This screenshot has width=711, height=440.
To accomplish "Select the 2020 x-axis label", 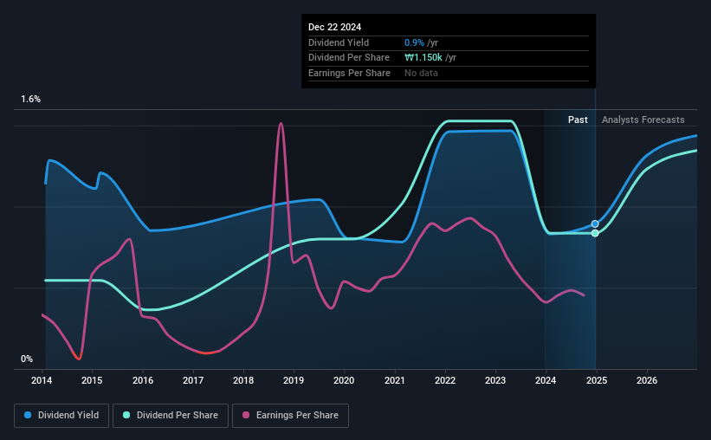I will (x=344, y=380).
